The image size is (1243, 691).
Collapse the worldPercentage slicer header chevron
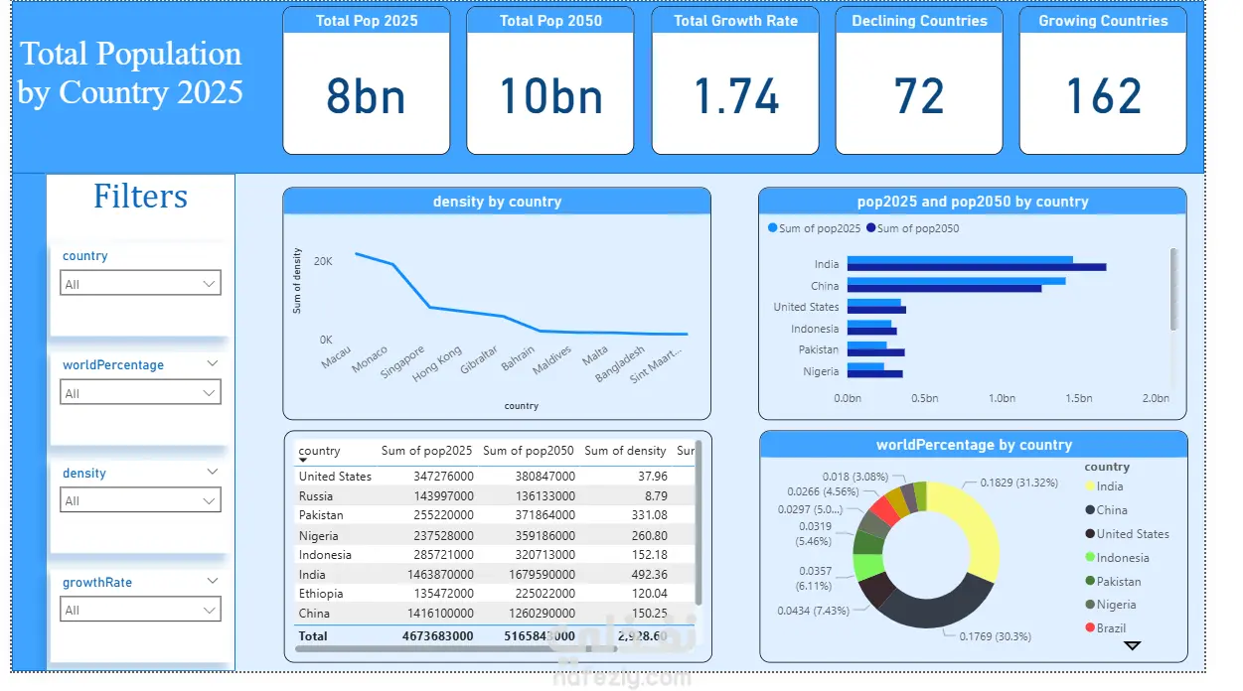click(x=212, y=364)
